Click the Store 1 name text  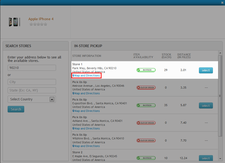(x=77, y=64)
